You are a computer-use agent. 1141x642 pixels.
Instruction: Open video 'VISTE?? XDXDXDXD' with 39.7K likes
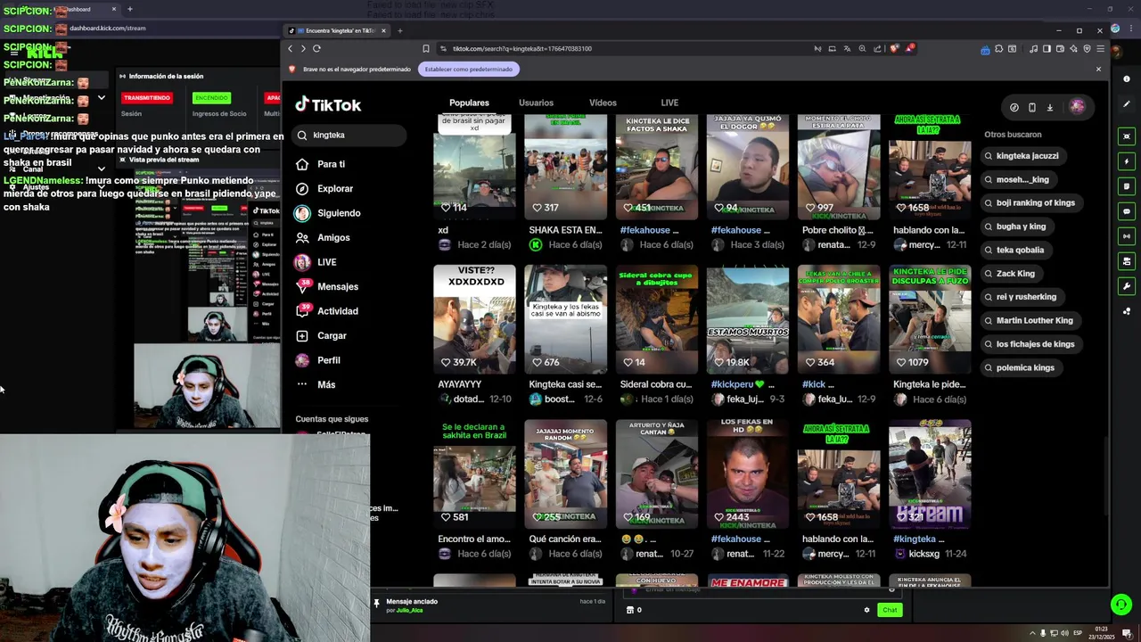[x=474, y=318]
